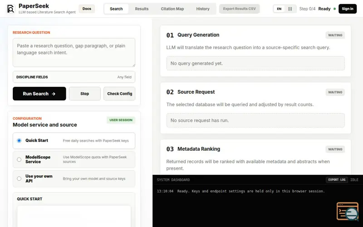
Task: Switch to the Results tab
Action: pos(142,9)
